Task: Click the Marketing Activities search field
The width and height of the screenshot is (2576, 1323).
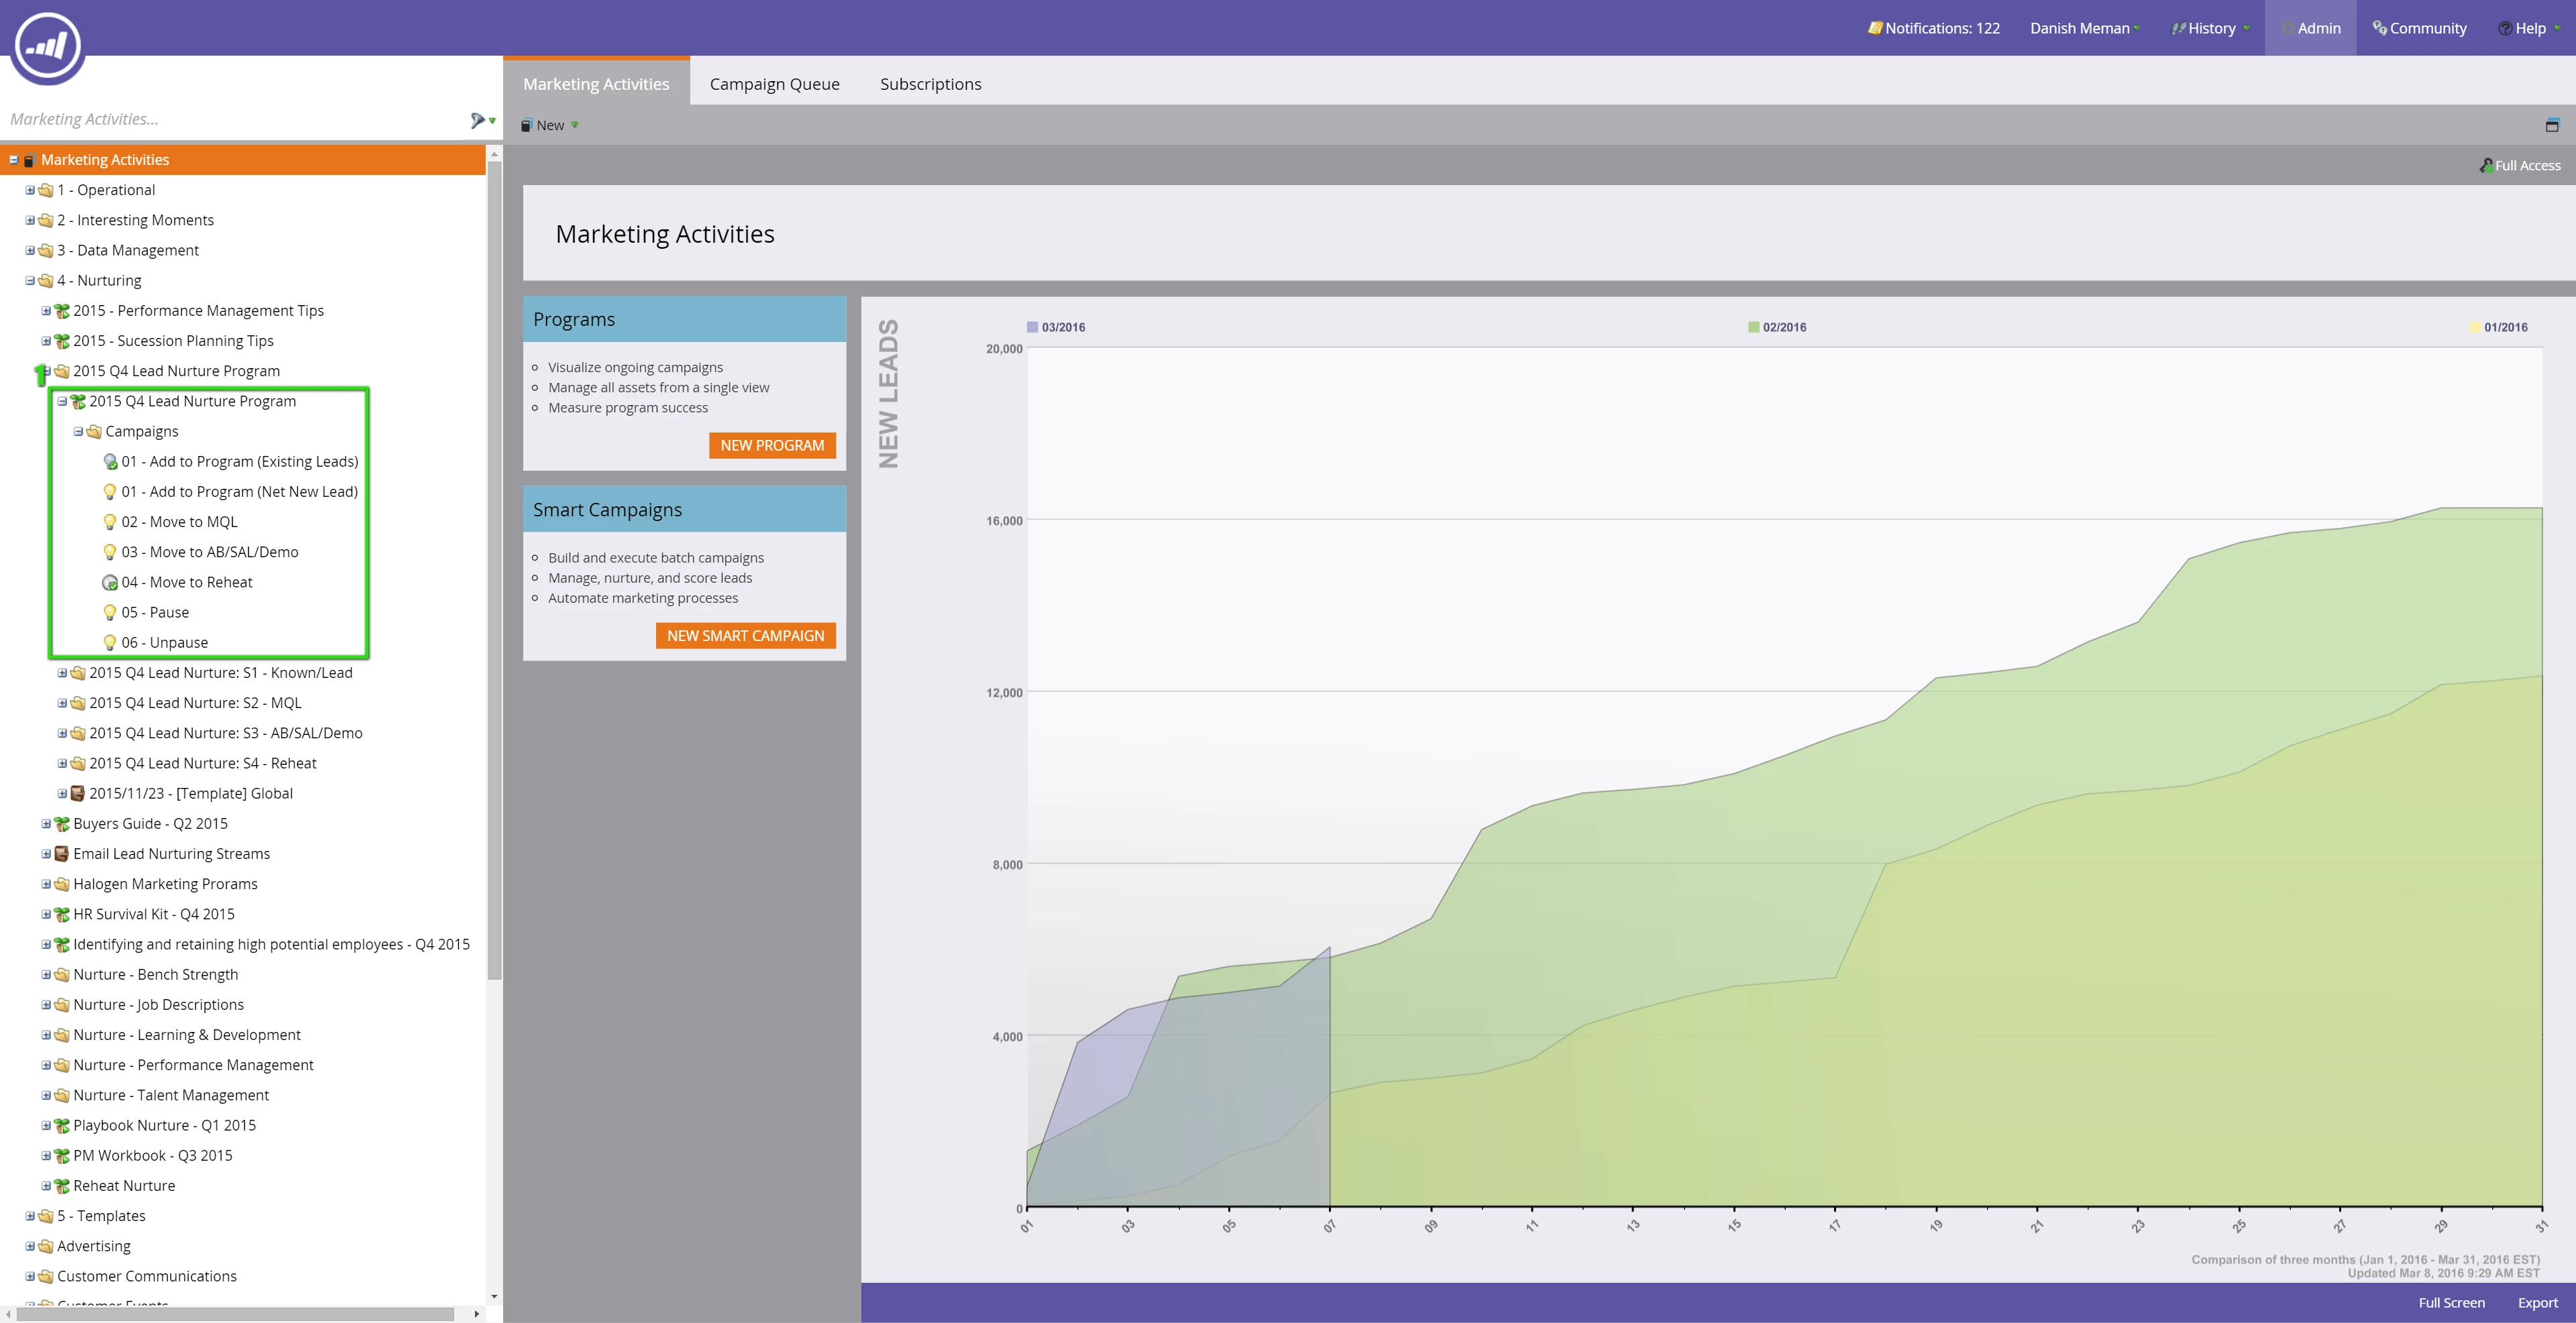Action: pos(230,119)
